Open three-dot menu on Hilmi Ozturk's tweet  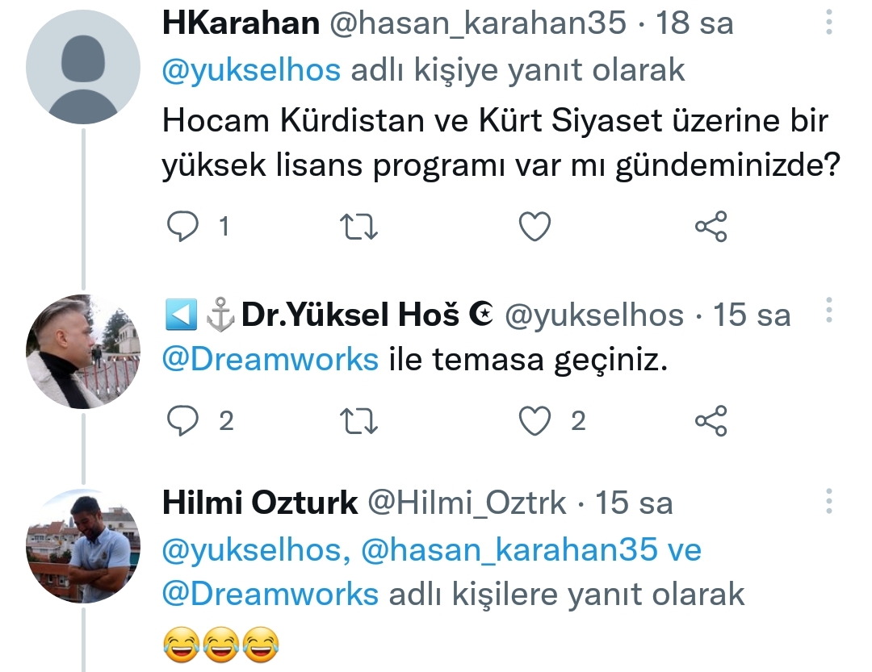828,501
